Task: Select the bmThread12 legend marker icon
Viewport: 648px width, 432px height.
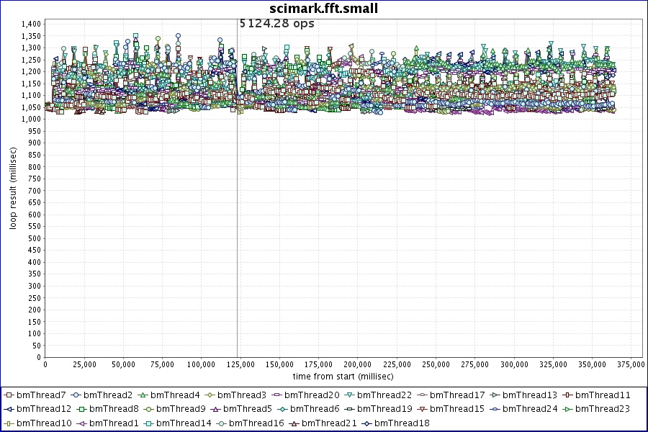Action: (x=9, y=409)
